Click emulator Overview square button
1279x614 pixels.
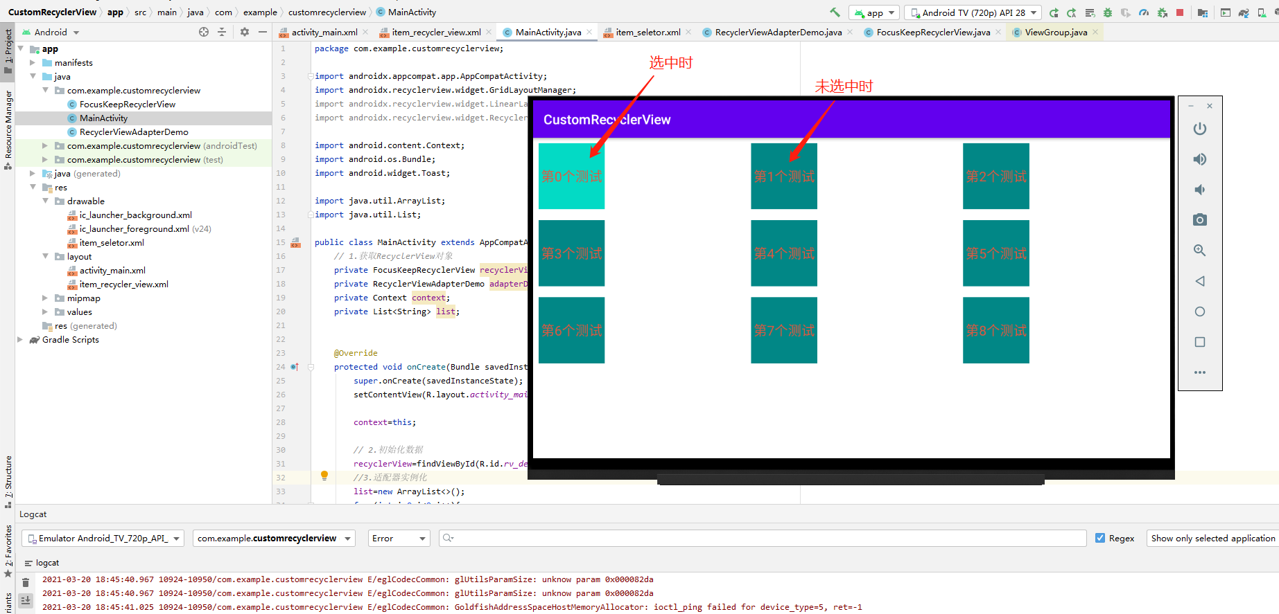(x=1200, y=342)
